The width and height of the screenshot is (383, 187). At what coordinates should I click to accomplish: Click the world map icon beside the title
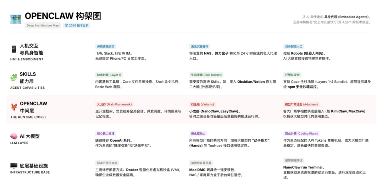(15, 19)
